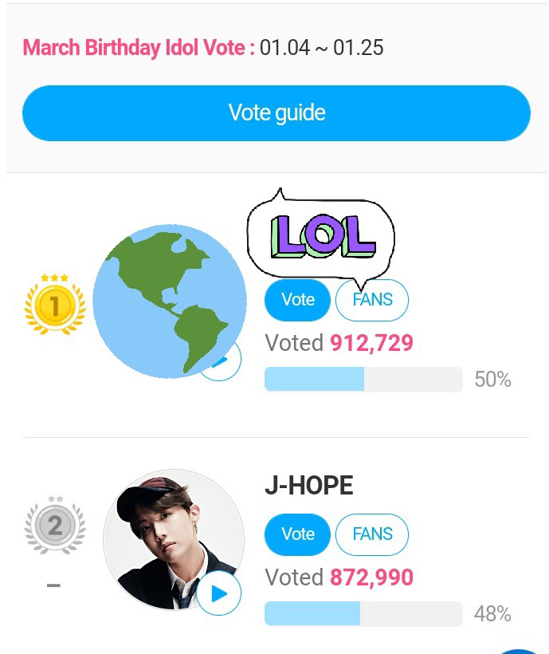Click J-HOPE's 48% vote progress bar
This screenshot has width=549, height=654.
point(363,613)
